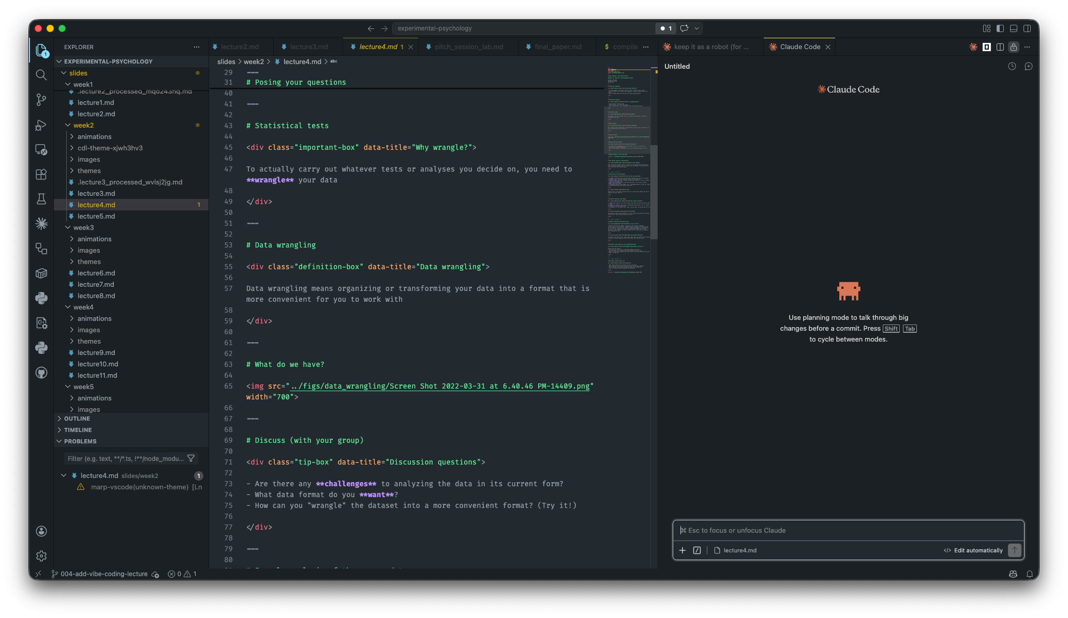Viewport: 1068px width, 618px height.
Task: Switch to final_paper.md tab
Action: coord(558,47)
